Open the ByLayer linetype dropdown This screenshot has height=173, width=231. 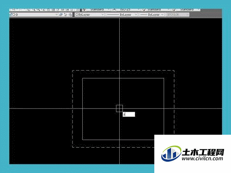click(122, 15)
